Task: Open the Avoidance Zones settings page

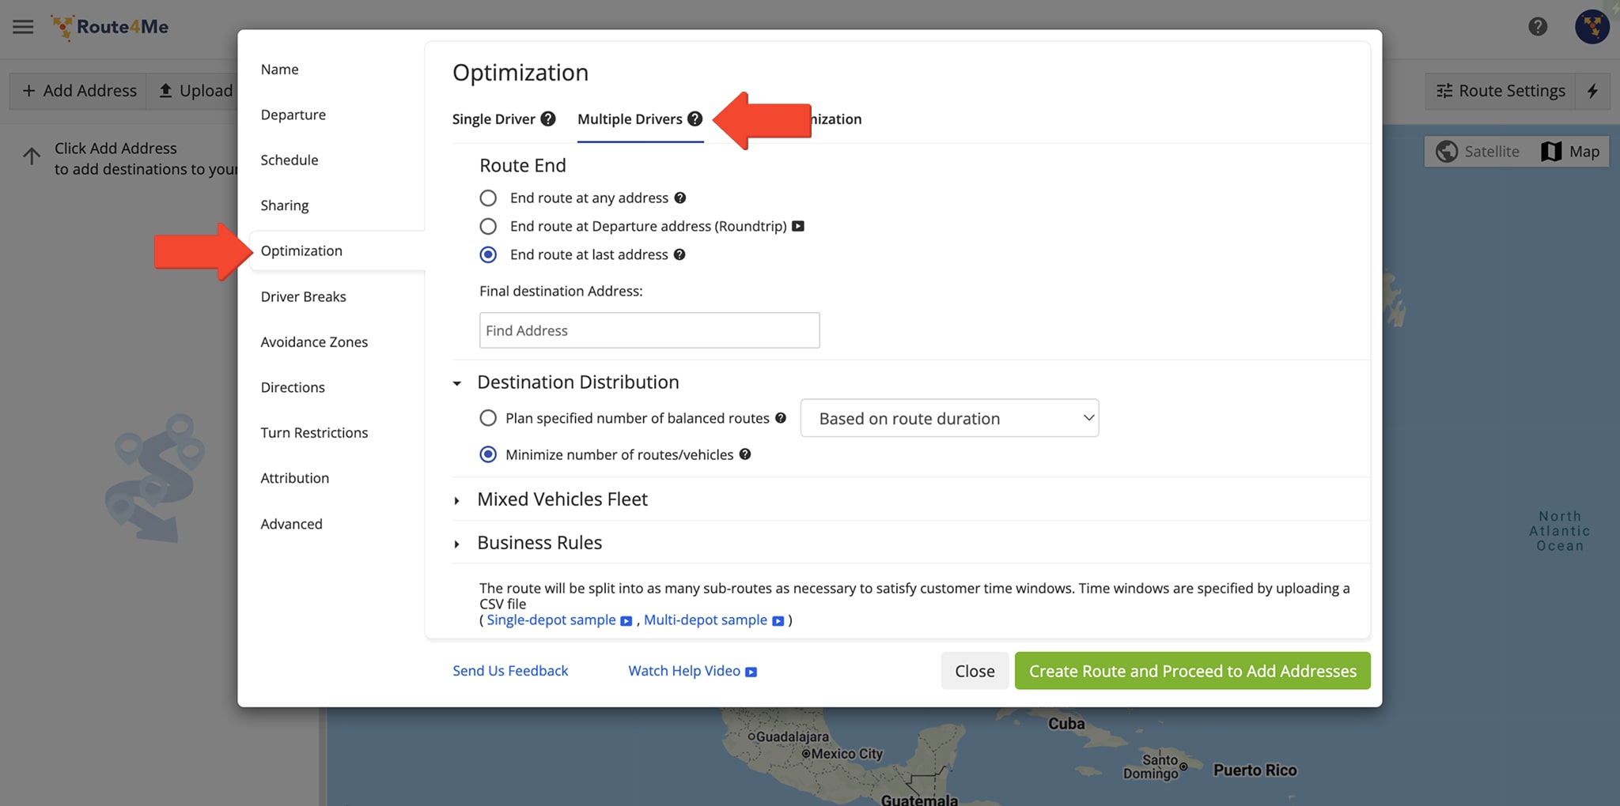Action: tap(313, 341)
